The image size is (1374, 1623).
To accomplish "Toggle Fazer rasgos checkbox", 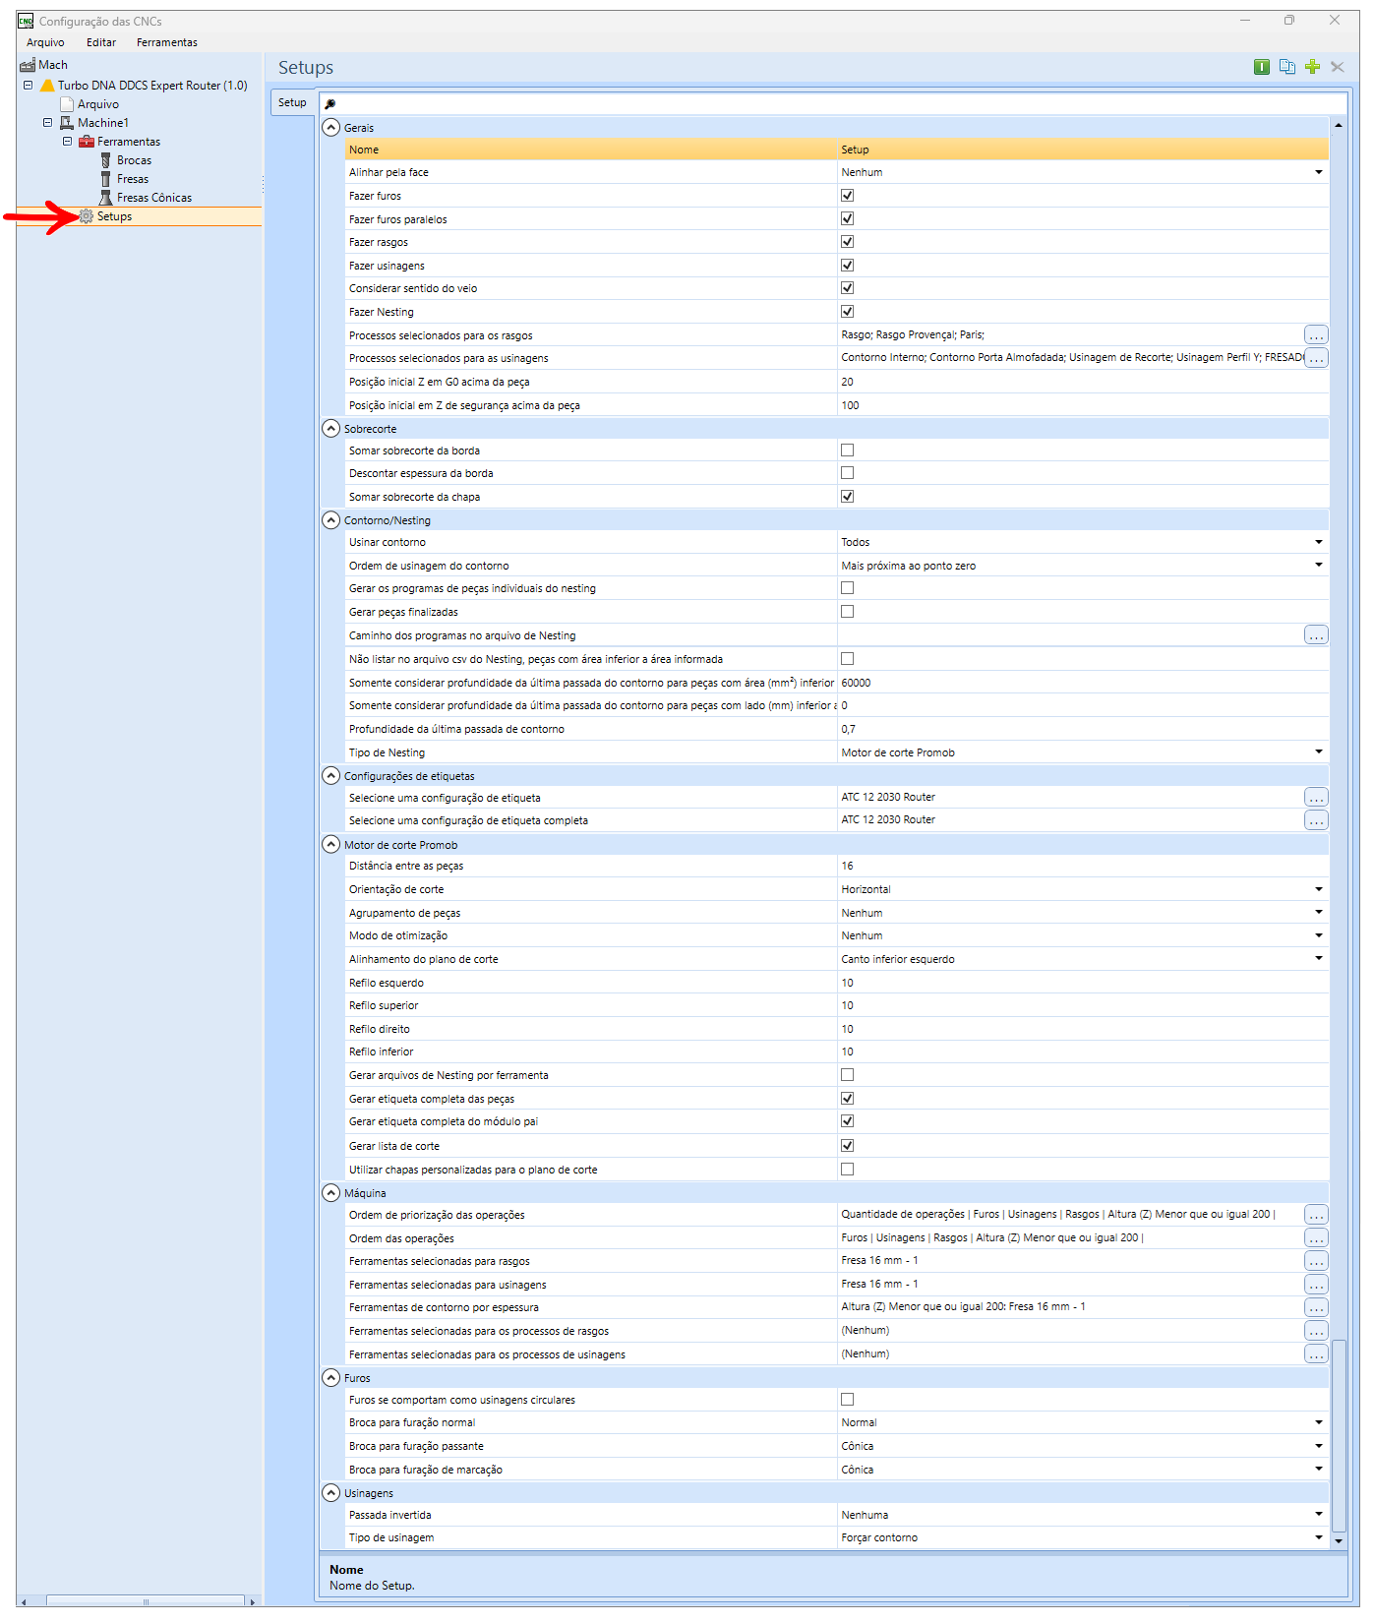I will (847, 242).
